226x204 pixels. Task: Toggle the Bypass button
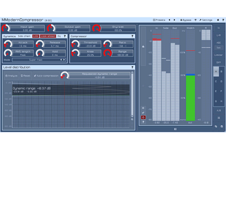point(186,20)
